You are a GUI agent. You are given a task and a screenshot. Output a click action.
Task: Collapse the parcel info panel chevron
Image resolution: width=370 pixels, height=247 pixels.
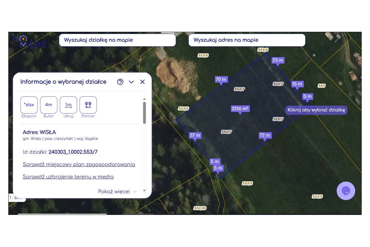(x=131, y=82)
